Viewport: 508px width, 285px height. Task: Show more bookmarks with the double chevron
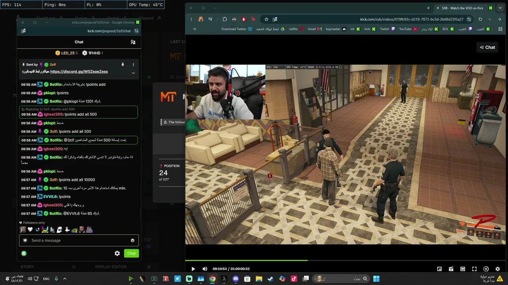[194, 29]
